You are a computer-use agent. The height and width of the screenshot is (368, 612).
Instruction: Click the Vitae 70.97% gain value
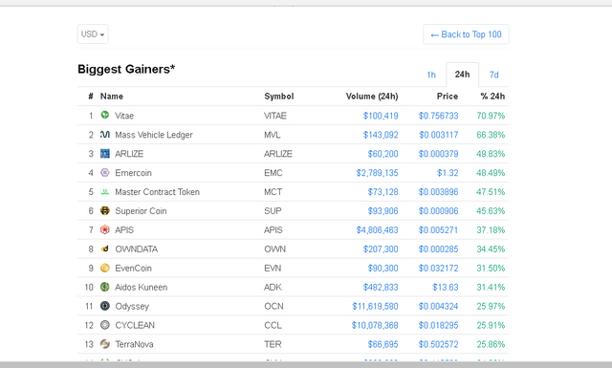(491, 116)
